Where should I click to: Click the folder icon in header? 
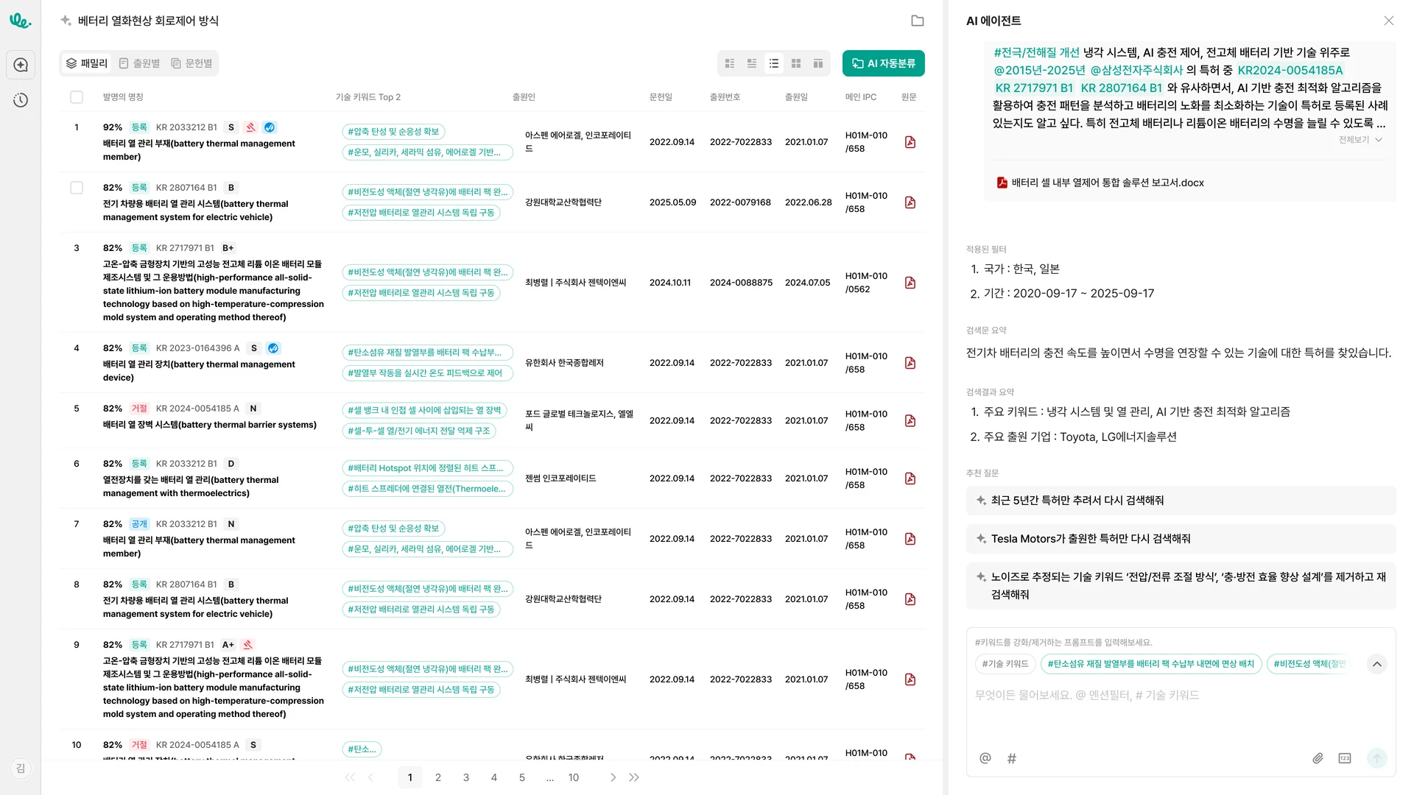tap(917, 21)
